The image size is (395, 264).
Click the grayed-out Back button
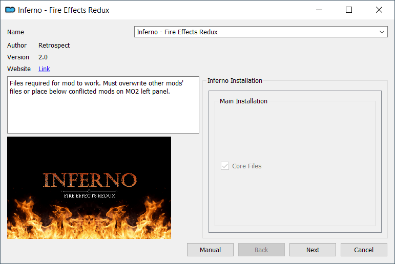261,250
